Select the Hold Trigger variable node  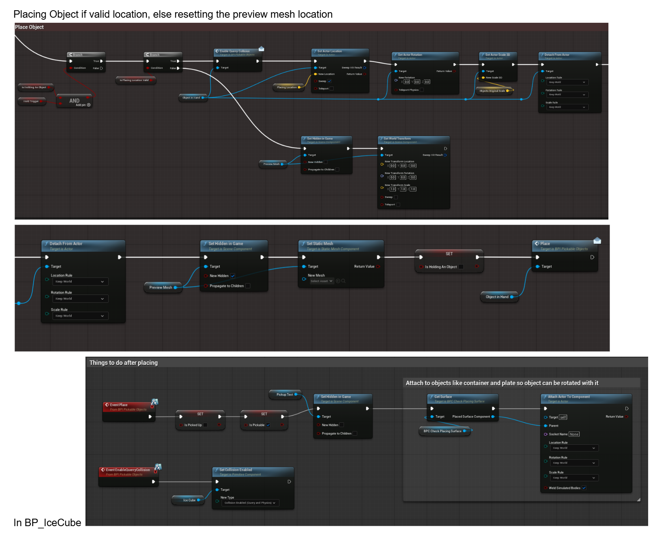coord(32,101)
